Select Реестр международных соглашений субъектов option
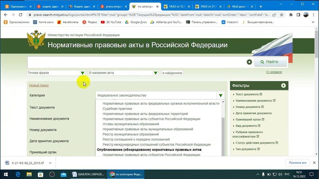Screen dimensions: 319x179 pyautogui.click(x=157, y=144)
